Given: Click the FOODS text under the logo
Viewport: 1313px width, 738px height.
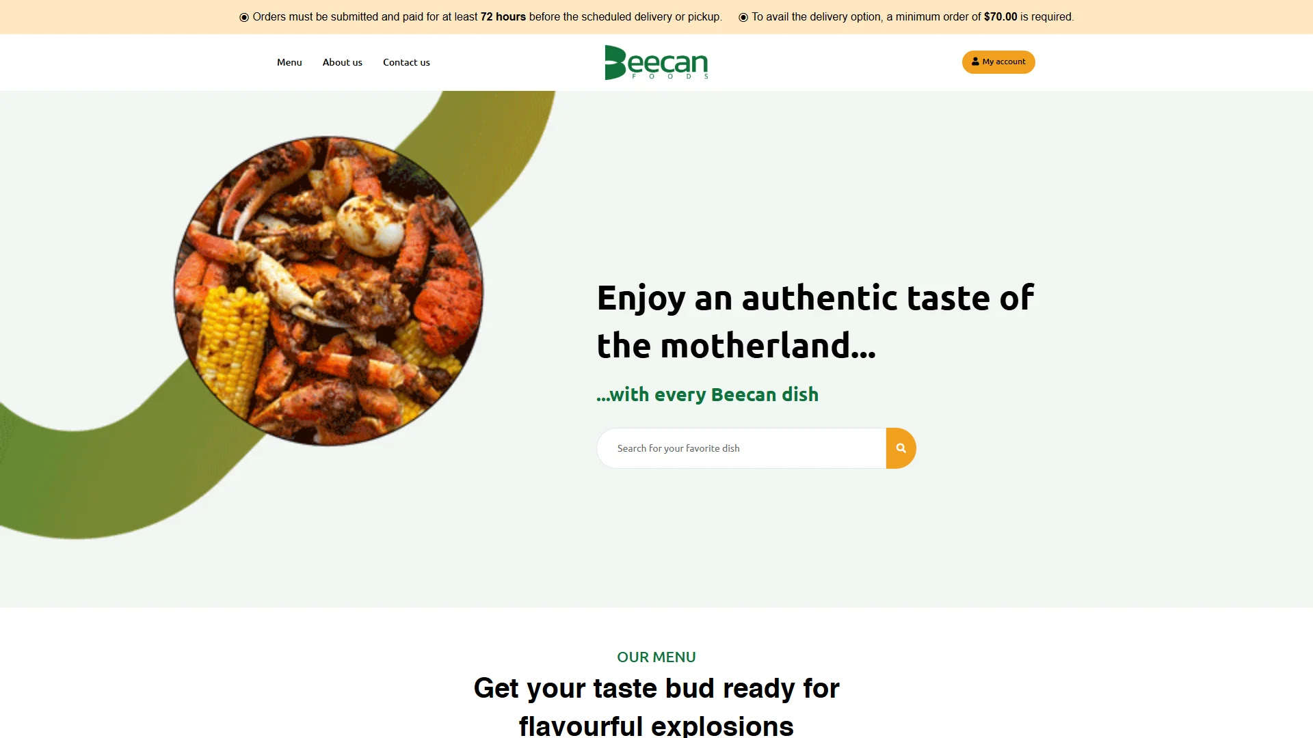Looking at the screenshot, I should point(670,77).
